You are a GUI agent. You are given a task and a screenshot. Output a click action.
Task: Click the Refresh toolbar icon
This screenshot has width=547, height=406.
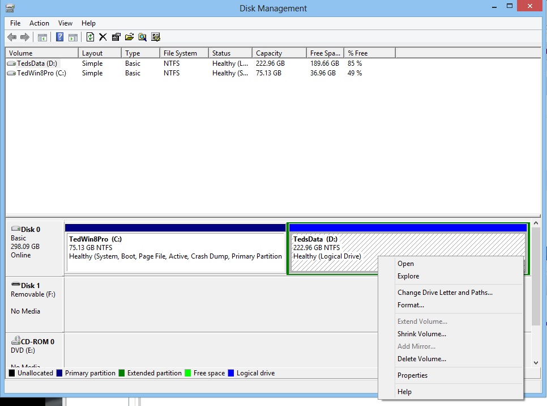pos(90,37)
